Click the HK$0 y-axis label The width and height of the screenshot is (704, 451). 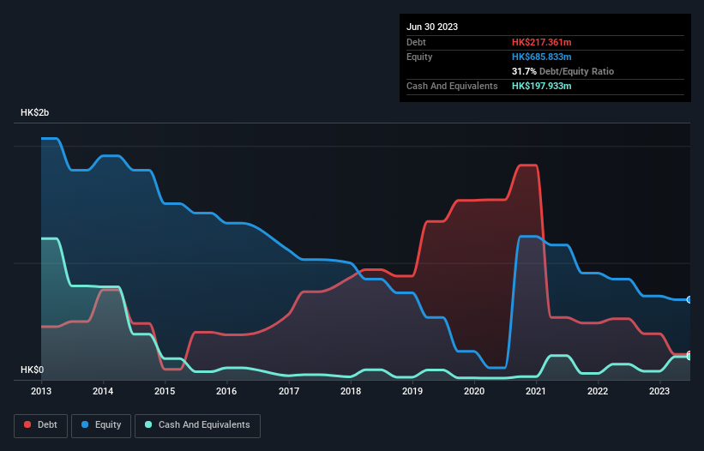coord(32,370)
